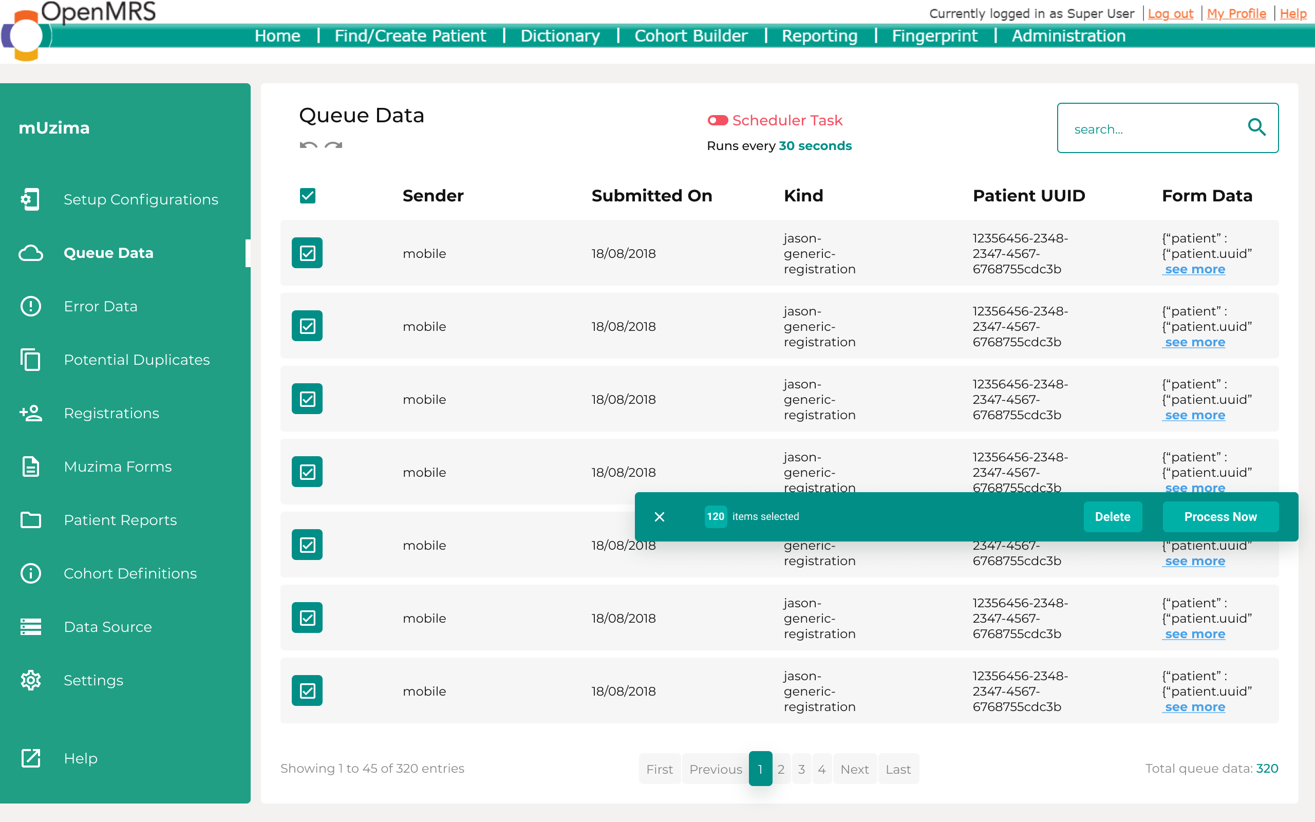Click the Submitted On column header

651,196
